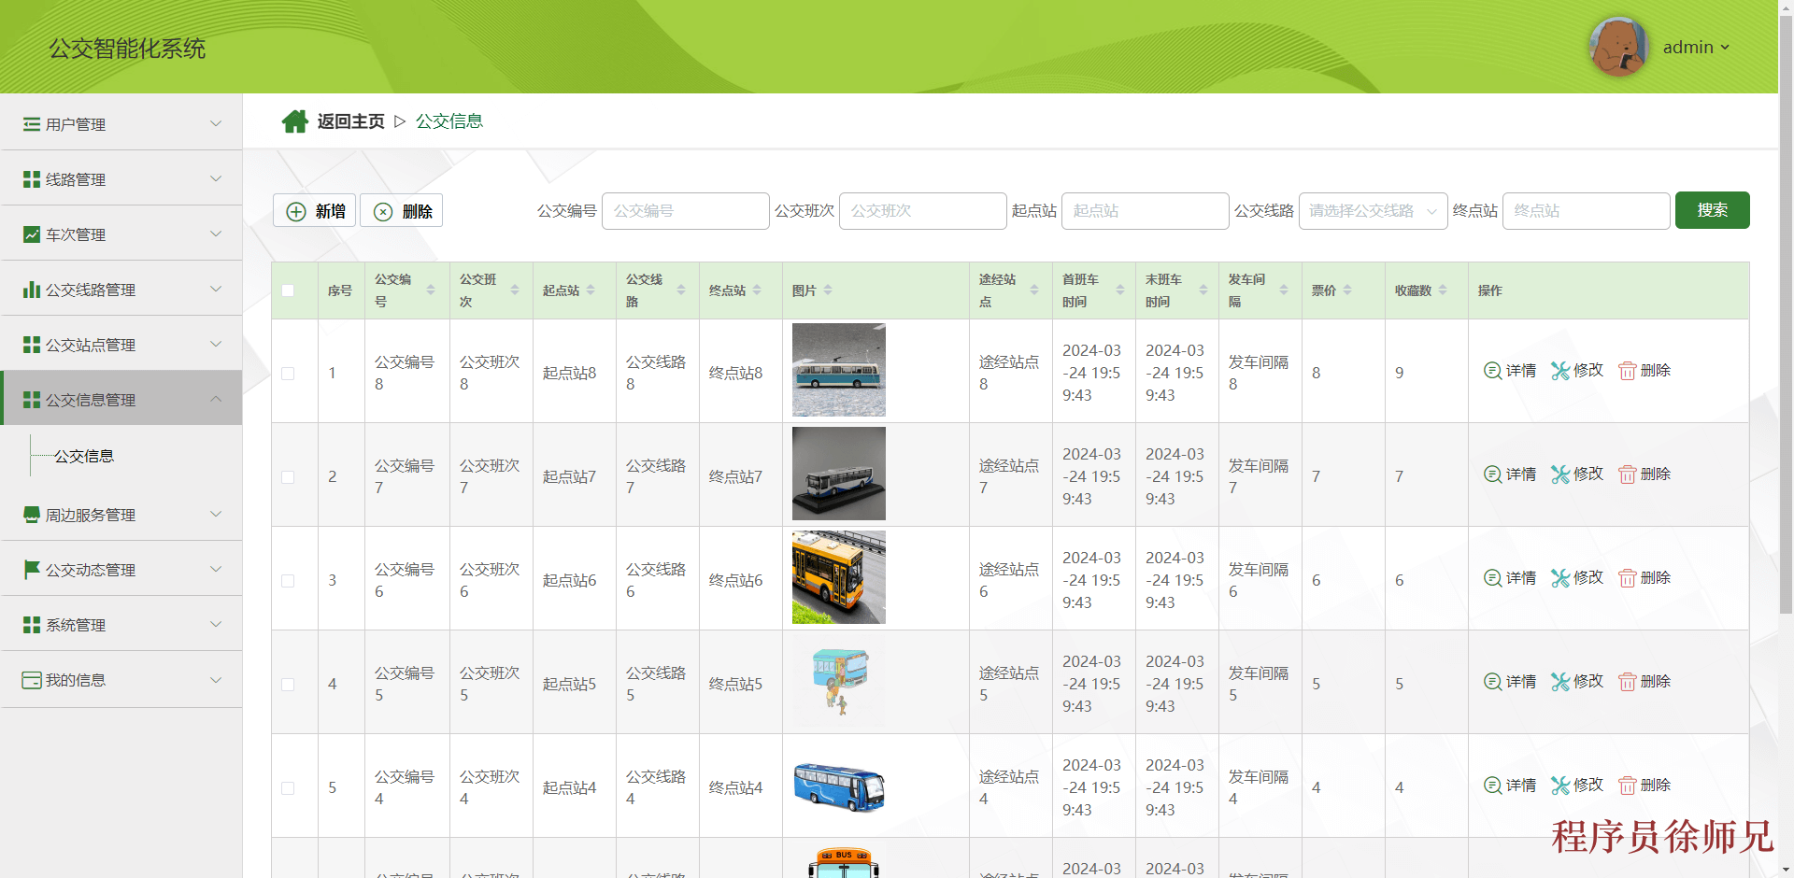Check the checkbox for row 公交编号8
1794x878 pixels.
tap(288, 373)
